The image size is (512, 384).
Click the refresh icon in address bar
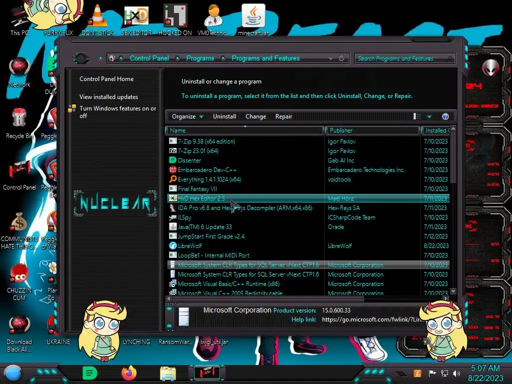pos(341,58)
